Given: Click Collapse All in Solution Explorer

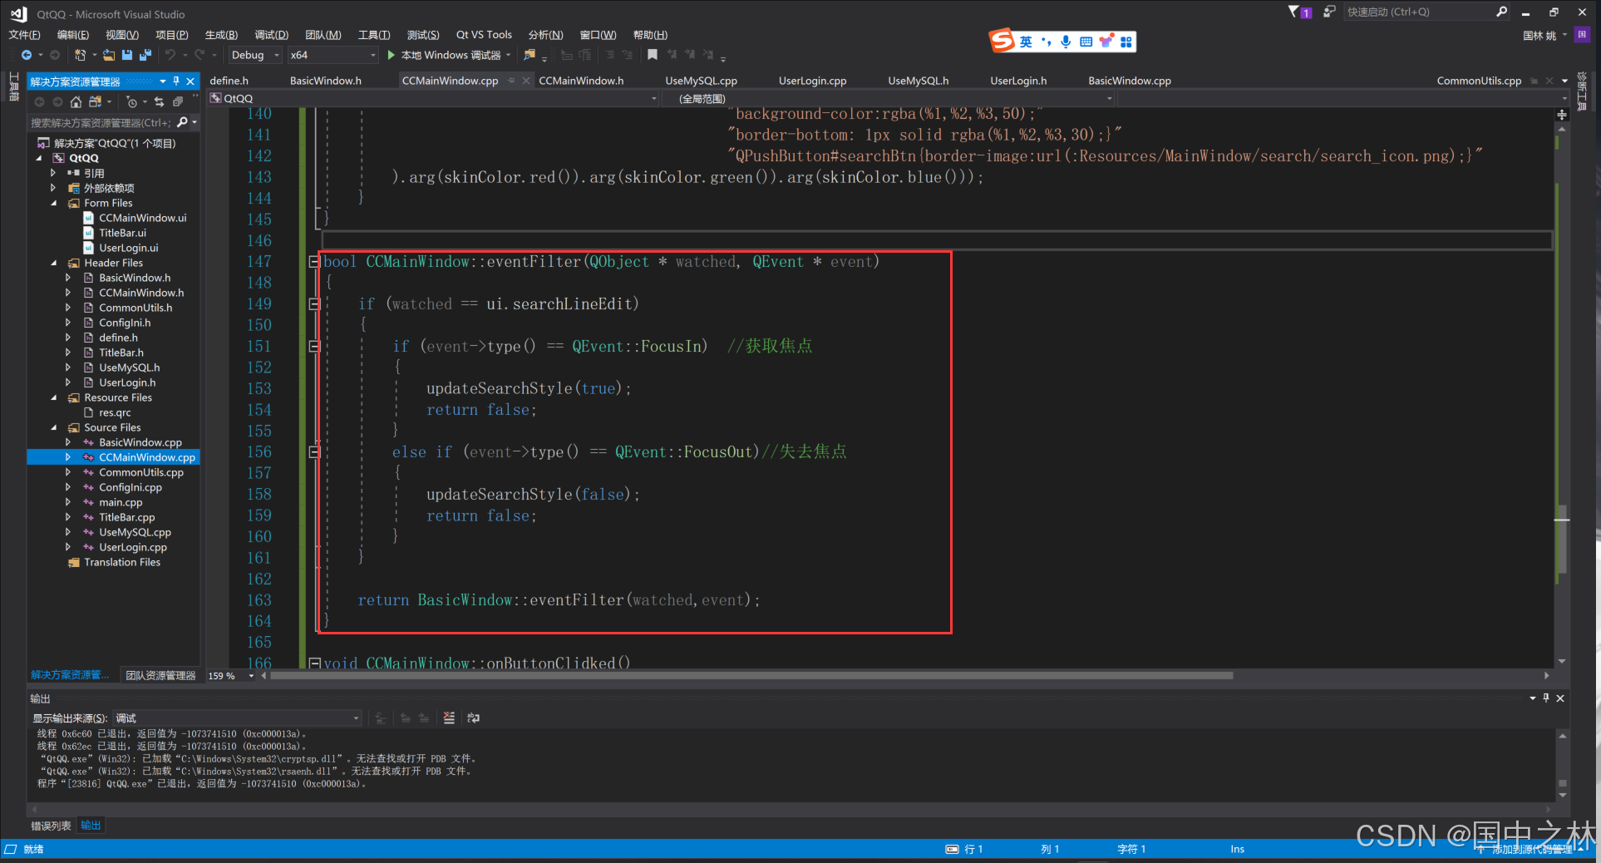Looking at the screenshot, I should [x=177, y=101].
